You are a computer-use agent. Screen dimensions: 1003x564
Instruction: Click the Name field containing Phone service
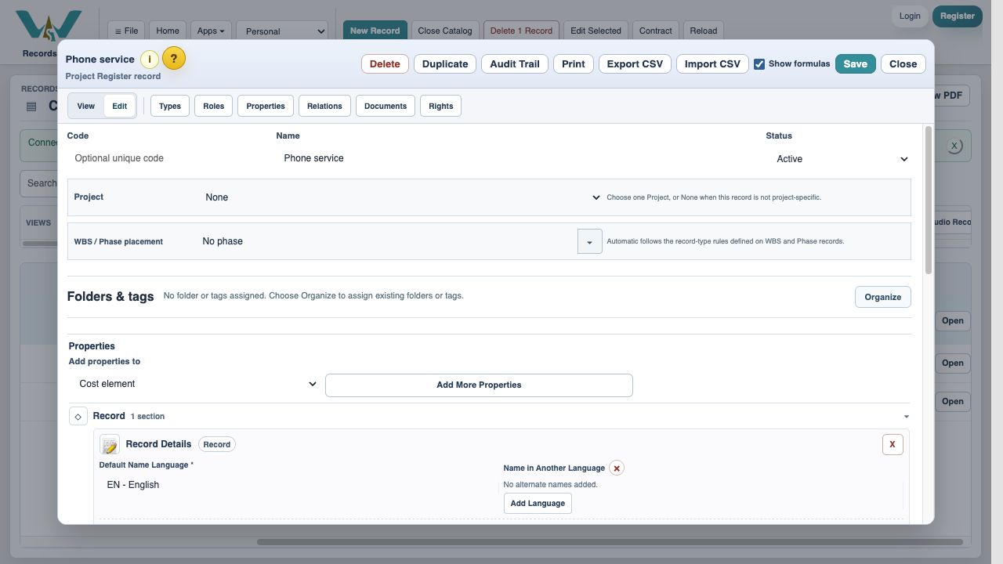pyautogui.click(x=517, y=158)
